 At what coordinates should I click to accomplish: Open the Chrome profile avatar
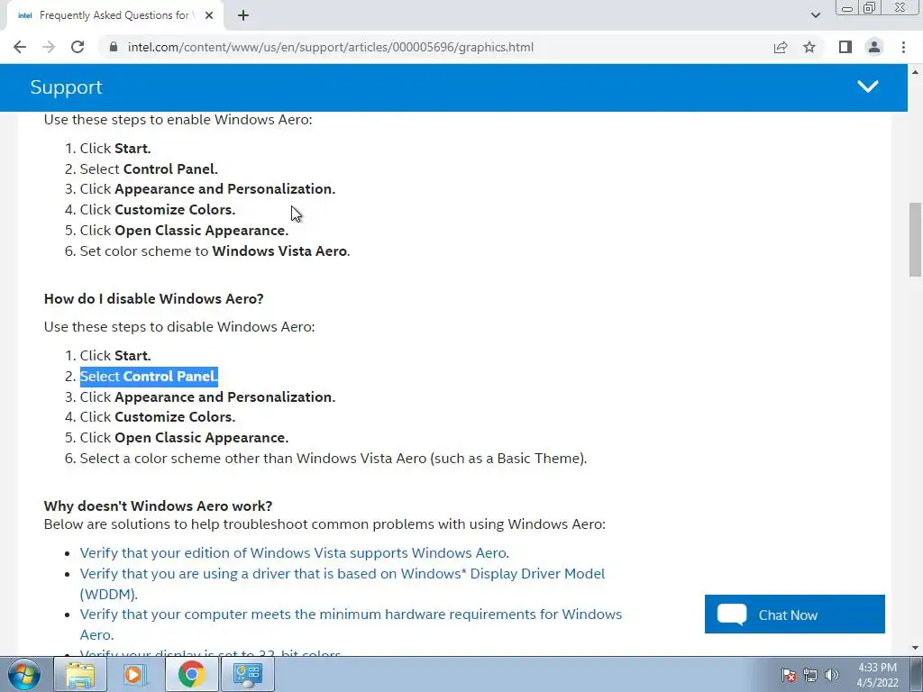coord(874,47)
